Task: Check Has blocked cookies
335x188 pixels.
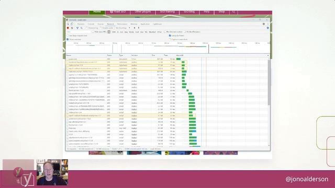Action: click(165, 32)
